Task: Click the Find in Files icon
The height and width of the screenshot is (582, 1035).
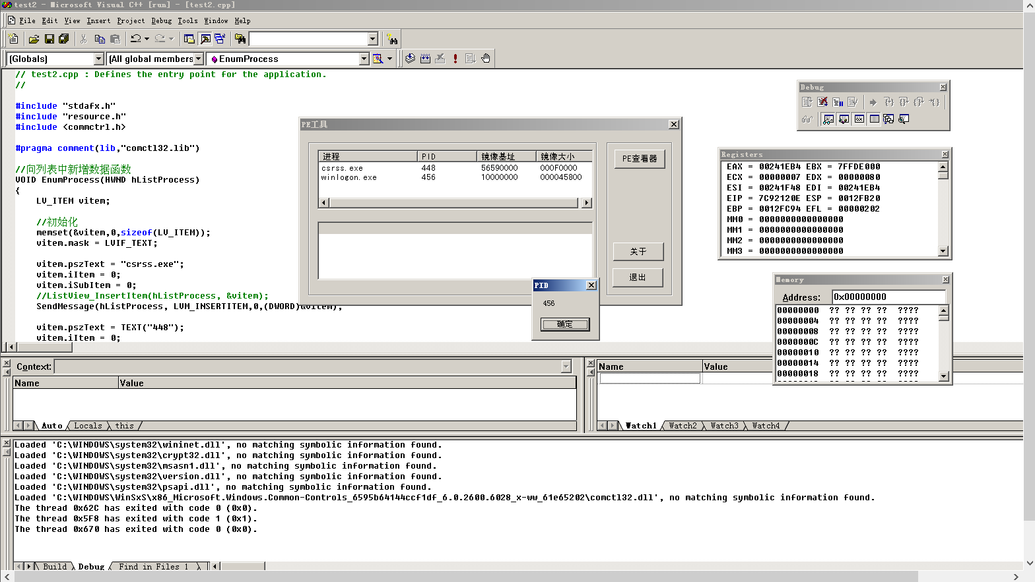Action: click(x=240, y=39)
